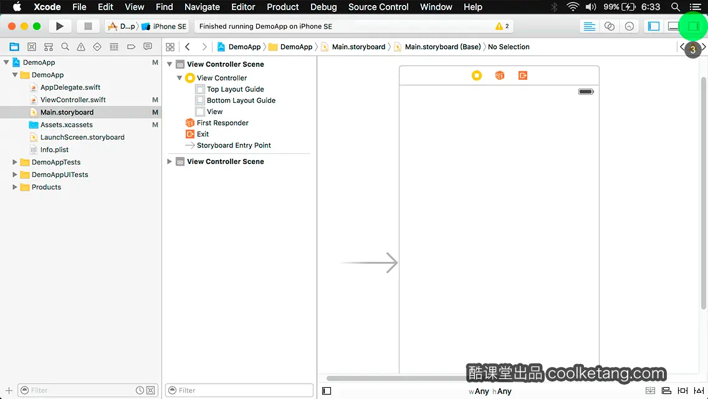Collapse the DemoApp project root
Image resolution: width=708 pixels, height=399 pixels.
click(x=6, y=62)
